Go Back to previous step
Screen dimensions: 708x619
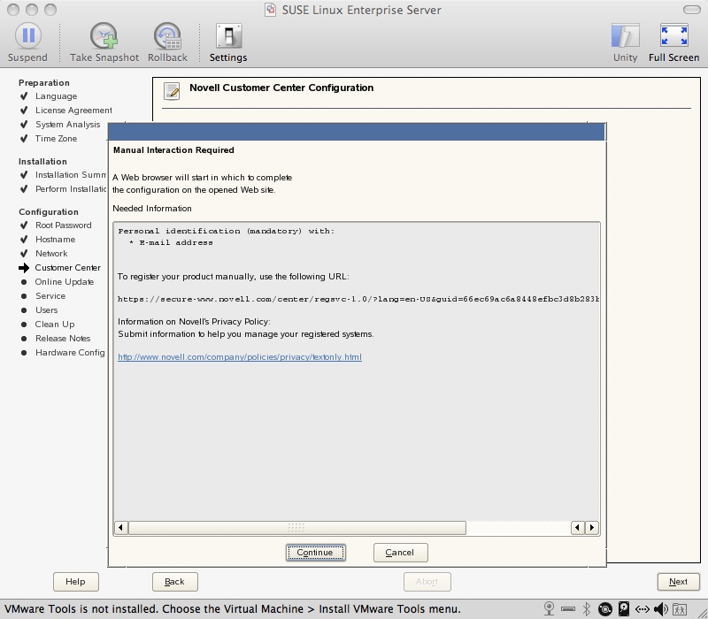pyautogui.click(x=174, y=582)
